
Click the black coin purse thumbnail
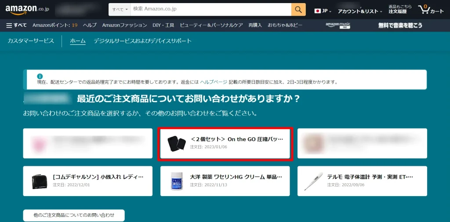tap(39, 181)
